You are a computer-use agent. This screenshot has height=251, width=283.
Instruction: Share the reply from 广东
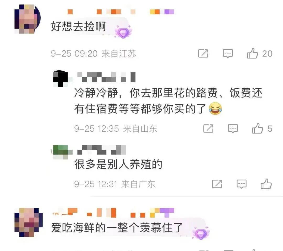(x=217, y=184)
